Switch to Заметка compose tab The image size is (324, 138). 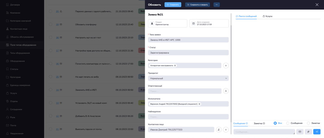coord(259,123)
